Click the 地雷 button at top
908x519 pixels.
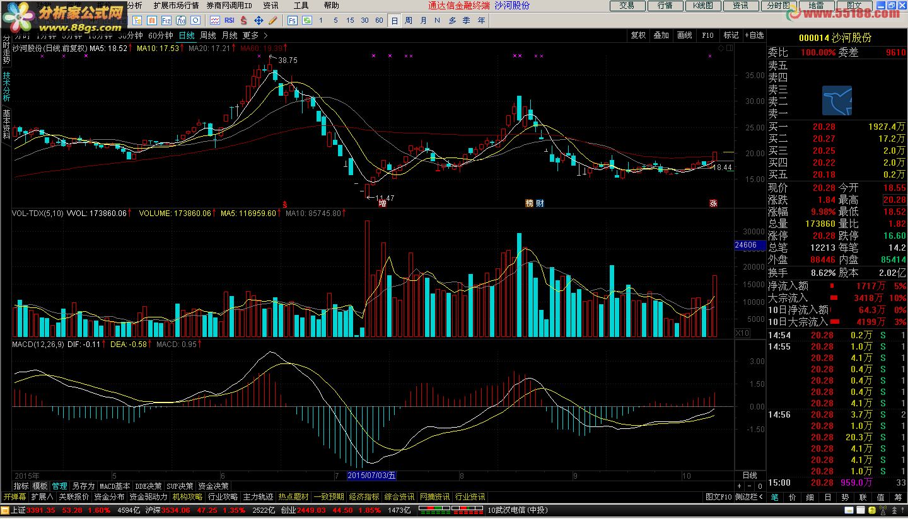point(816,5)
